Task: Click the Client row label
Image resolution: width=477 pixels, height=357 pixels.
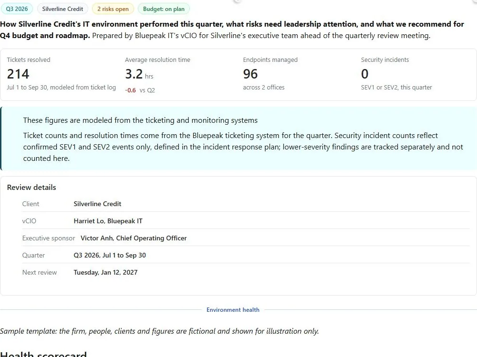Action: [x=31, y=204]
